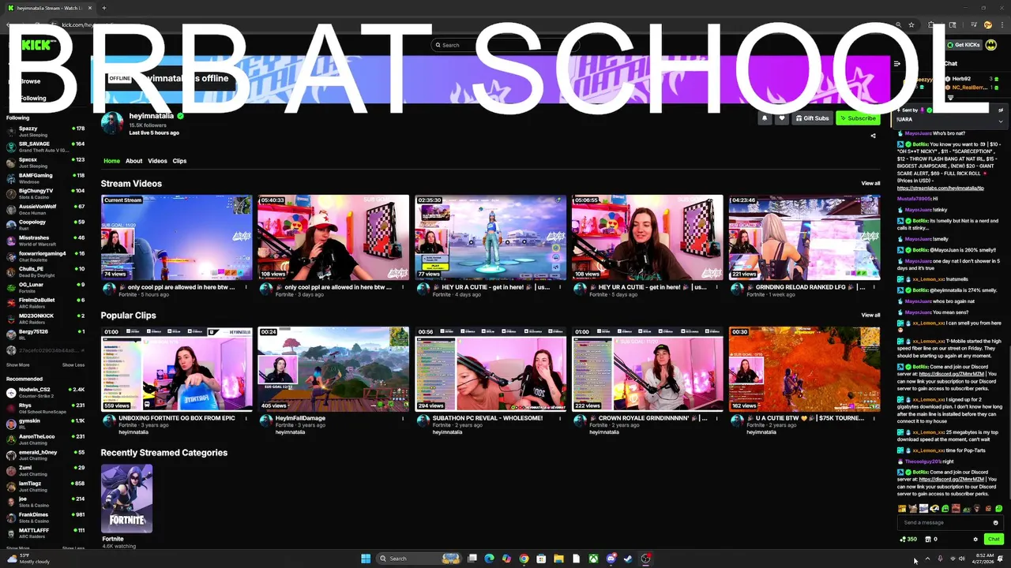The width and height of the screenshot is (1011, 568).
Task: Click Show Less under Following list
Action: point(73,365)
